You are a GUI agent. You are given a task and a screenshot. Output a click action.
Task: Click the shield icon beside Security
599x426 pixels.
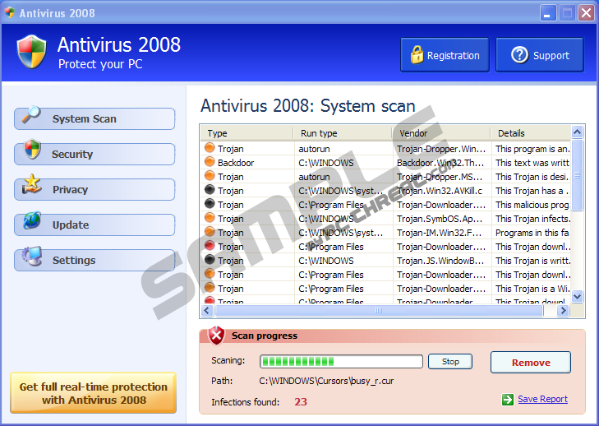pyautogui.click(x=32, y=149)
